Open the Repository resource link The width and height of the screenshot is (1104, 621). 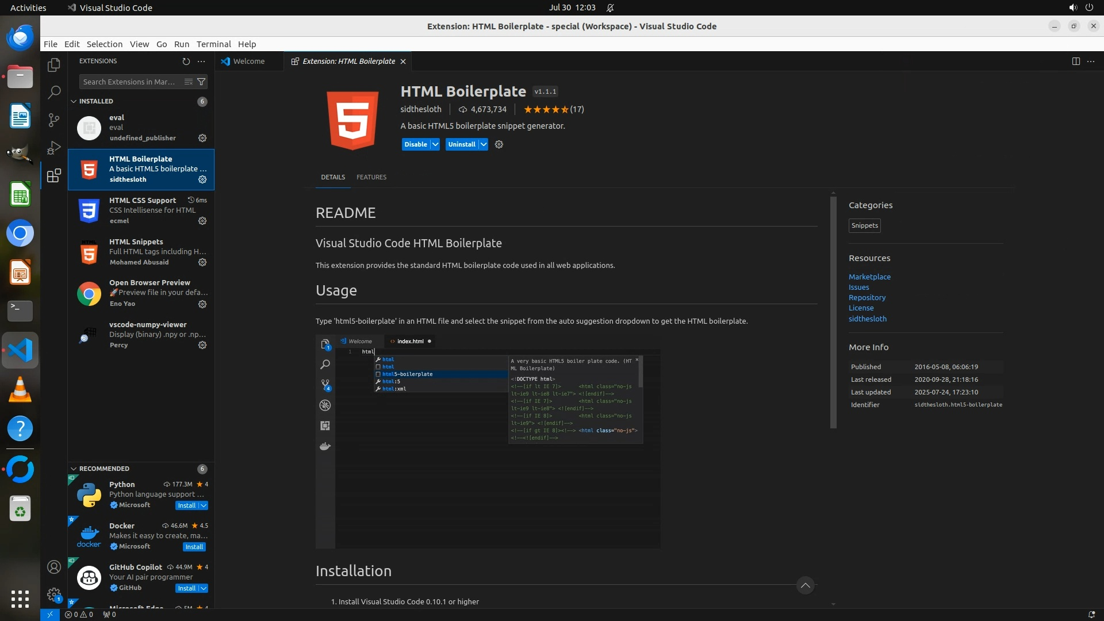click(867, 297)
